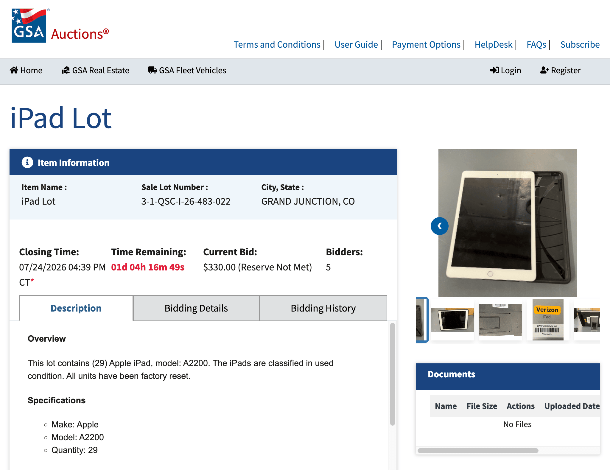Click the Overview heading in description

tap(47, 339)
